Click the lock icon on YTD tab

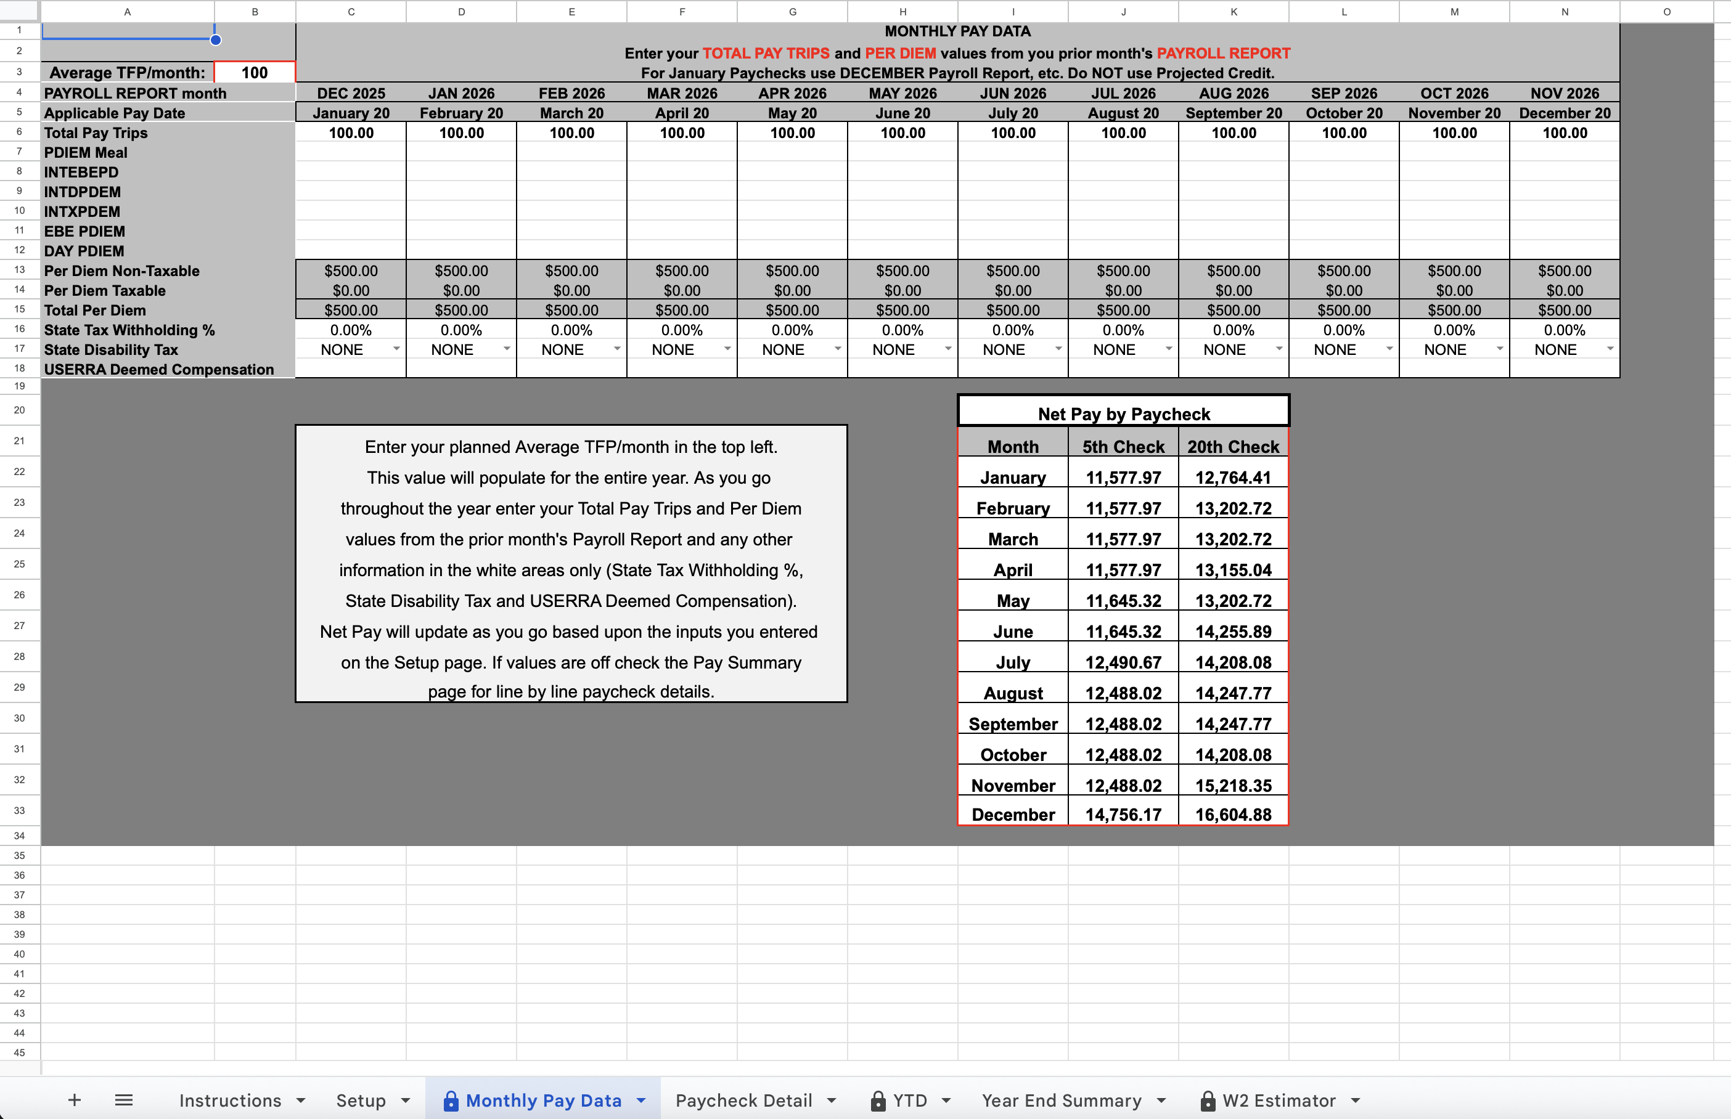pyautogui.click(x=878, y=1100)
